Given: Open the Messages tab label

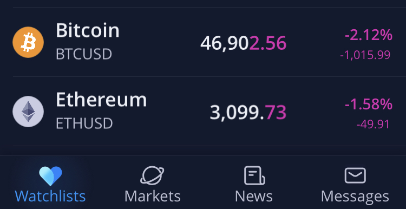Looking at the screenshot, I should click(x=355, y=197).
